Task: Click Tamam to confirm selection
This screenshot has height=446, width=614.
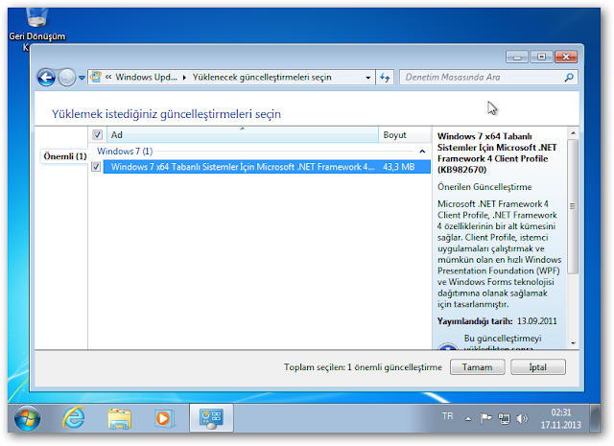Action: 477,367
